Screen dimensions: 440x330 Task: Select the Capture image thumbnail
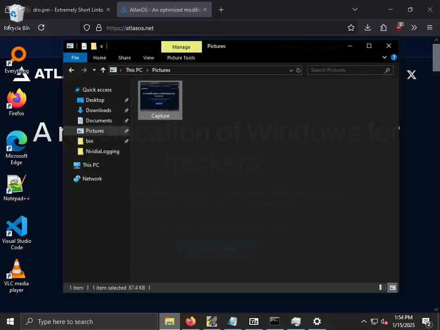pyautogui.click(x=160, y=100)
